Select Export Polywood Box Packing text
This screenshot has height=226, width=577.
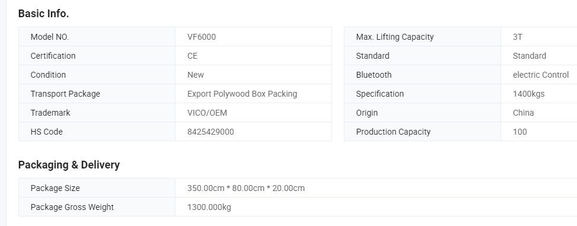tap(242, 94)
